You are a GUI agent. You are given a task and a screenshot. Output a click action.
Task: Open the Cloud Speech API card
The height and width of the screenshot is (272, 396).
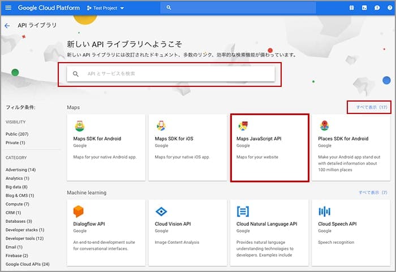pyautogui.click(x=351, y=232)
